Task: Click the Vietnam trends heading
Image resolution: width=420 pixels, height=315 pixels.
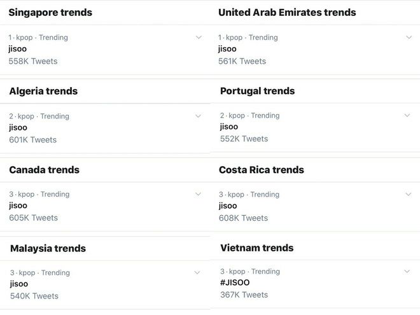Action: [257, 248]
